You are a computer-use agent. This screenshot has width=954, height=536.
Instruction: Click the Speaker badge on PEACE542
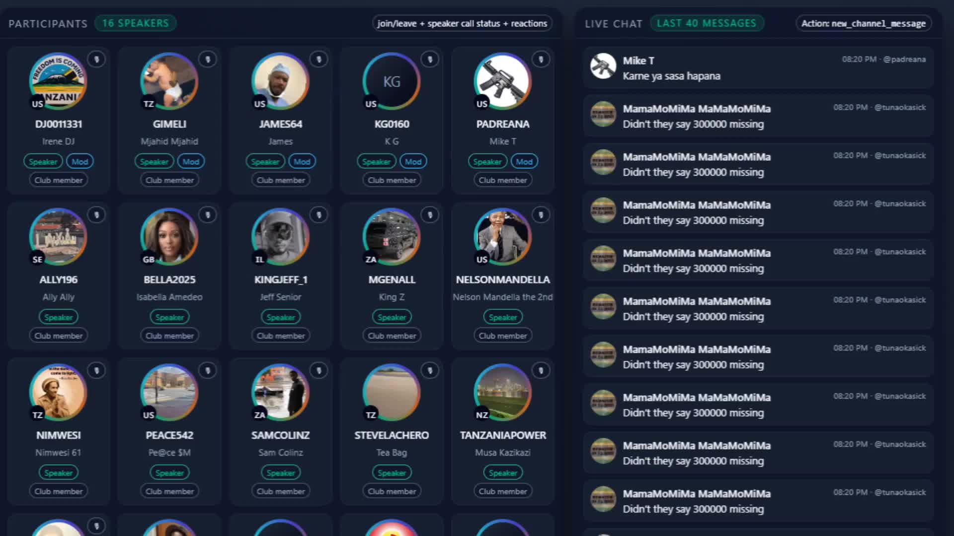coord(169,473)
